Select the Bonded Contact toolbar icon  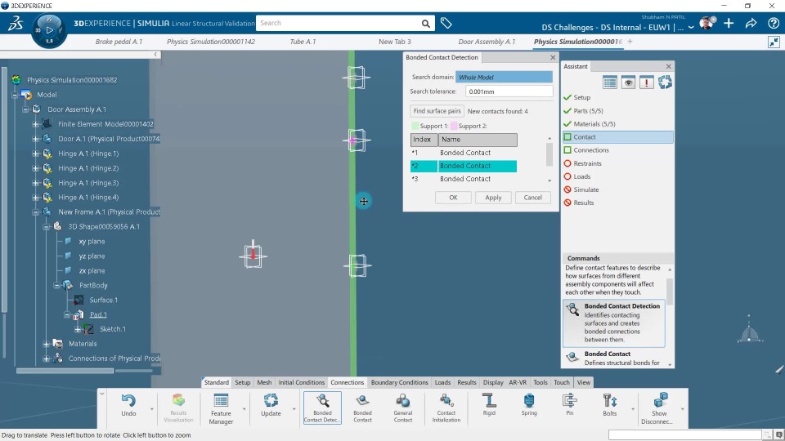(362, 400)
